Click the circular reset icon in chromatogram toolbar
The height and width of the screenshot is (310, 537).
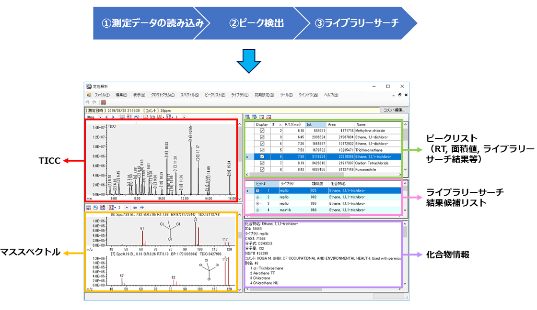point(137,117)
